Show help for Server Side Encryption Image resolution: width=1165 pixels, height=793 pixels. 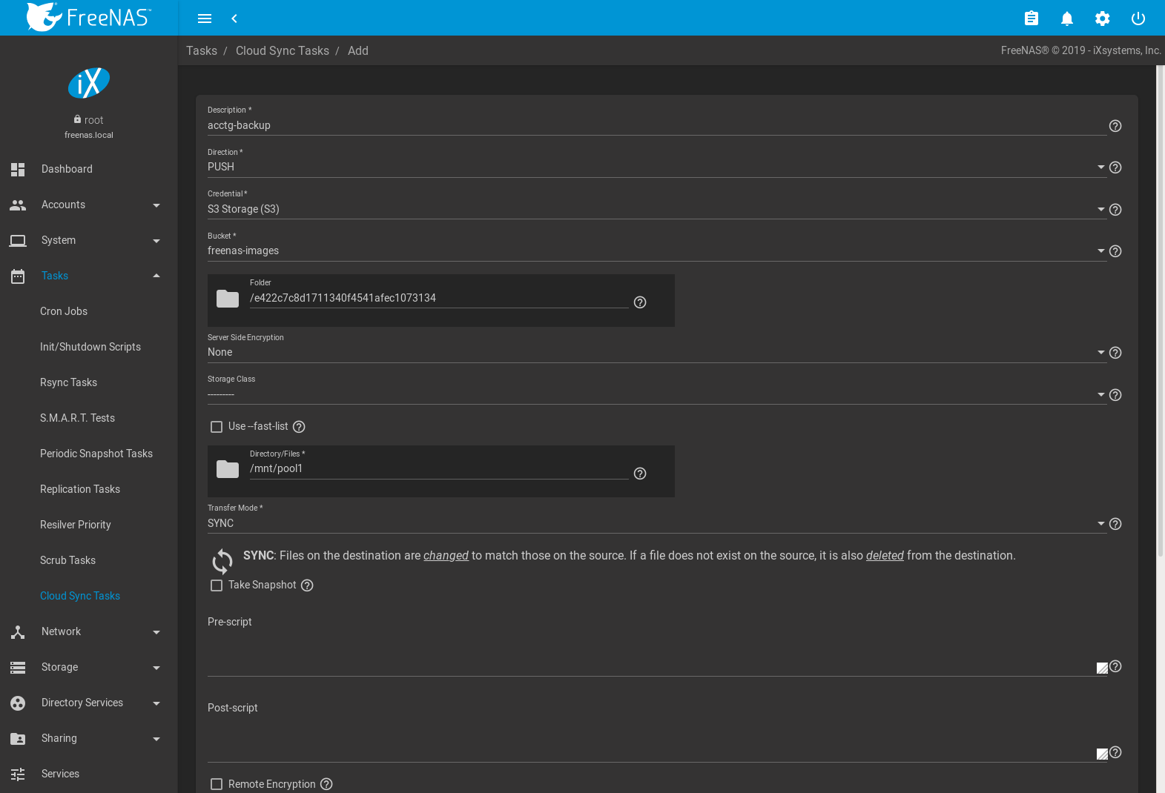tap(1115, 353)
